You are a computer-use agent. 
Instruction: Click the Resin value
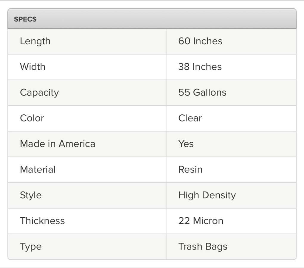coord(190,169)
